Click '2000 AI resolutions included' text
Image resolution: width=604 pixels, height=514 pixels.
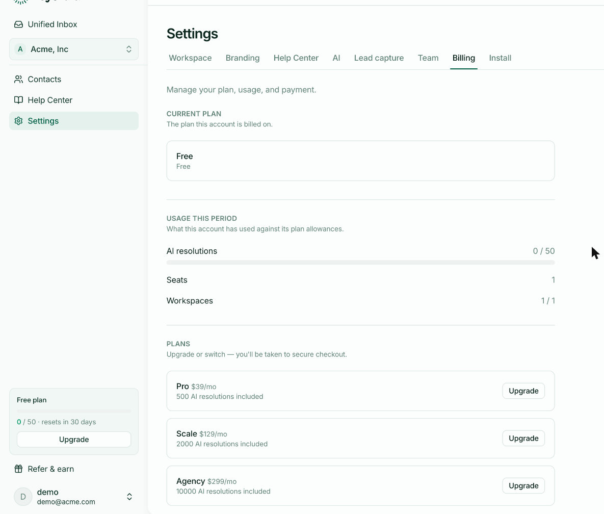[x=222, y=444]
